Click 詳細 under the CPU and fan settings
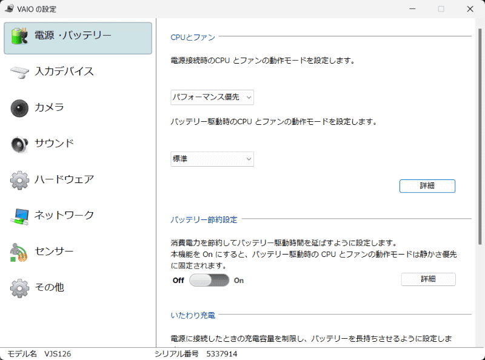The width and height of the screenshot is (485, 360). [427, 186]
